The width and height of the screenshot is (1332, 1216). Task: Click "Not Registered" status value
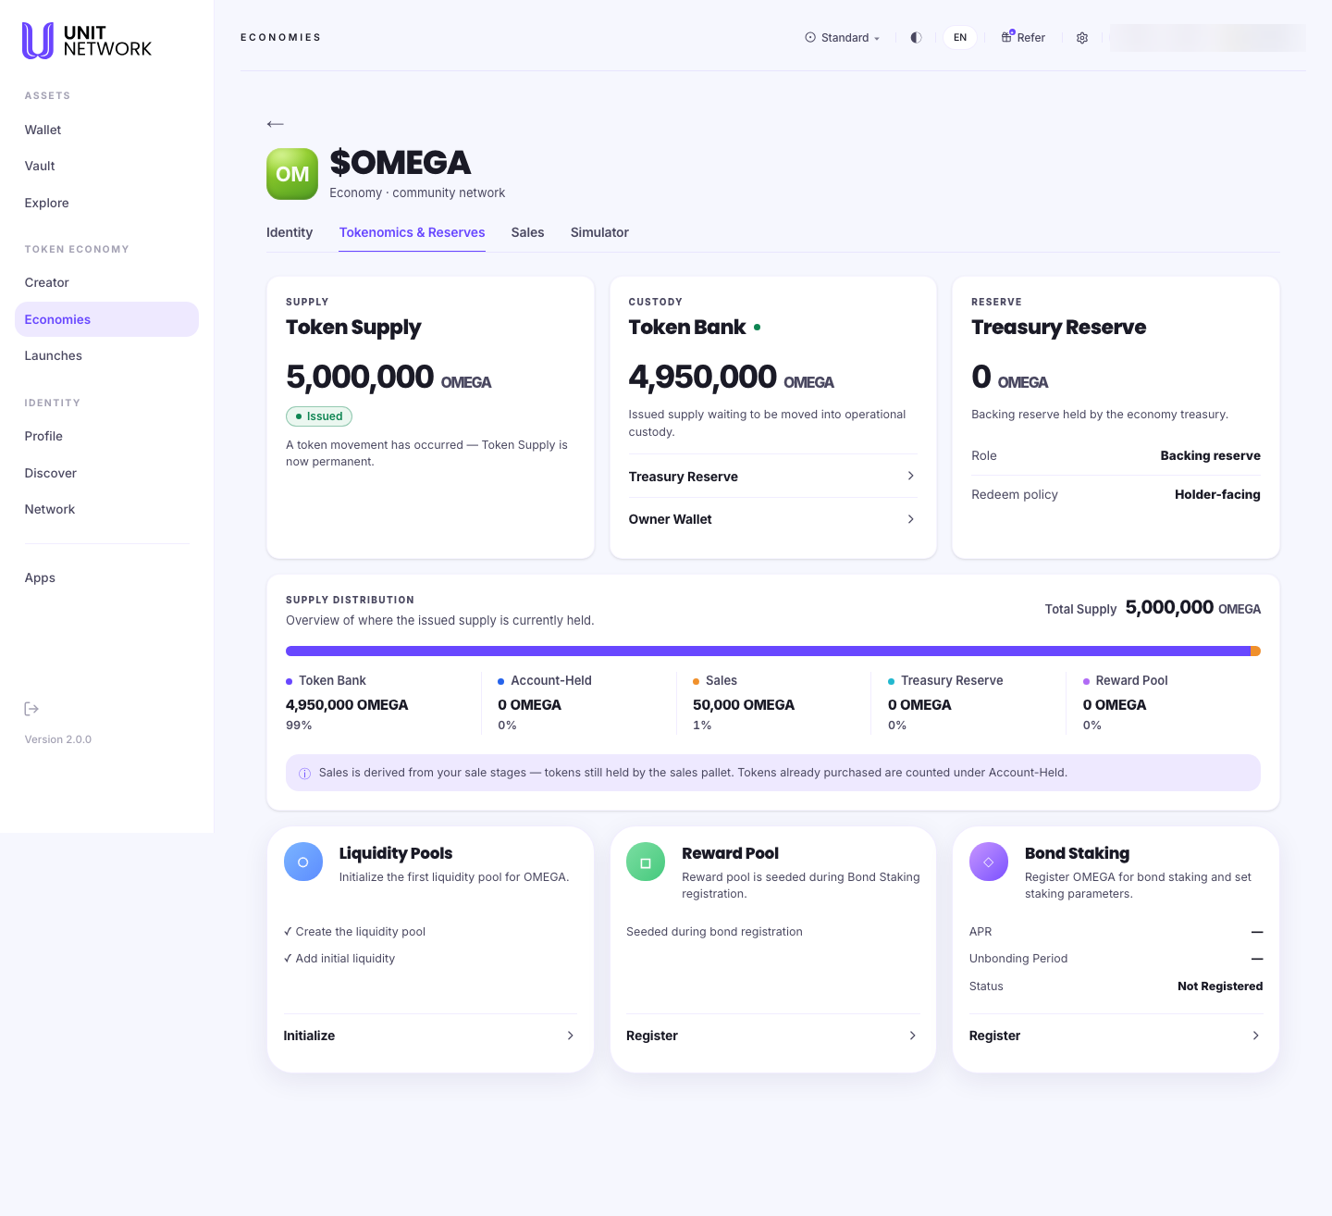coord(1220,986)
